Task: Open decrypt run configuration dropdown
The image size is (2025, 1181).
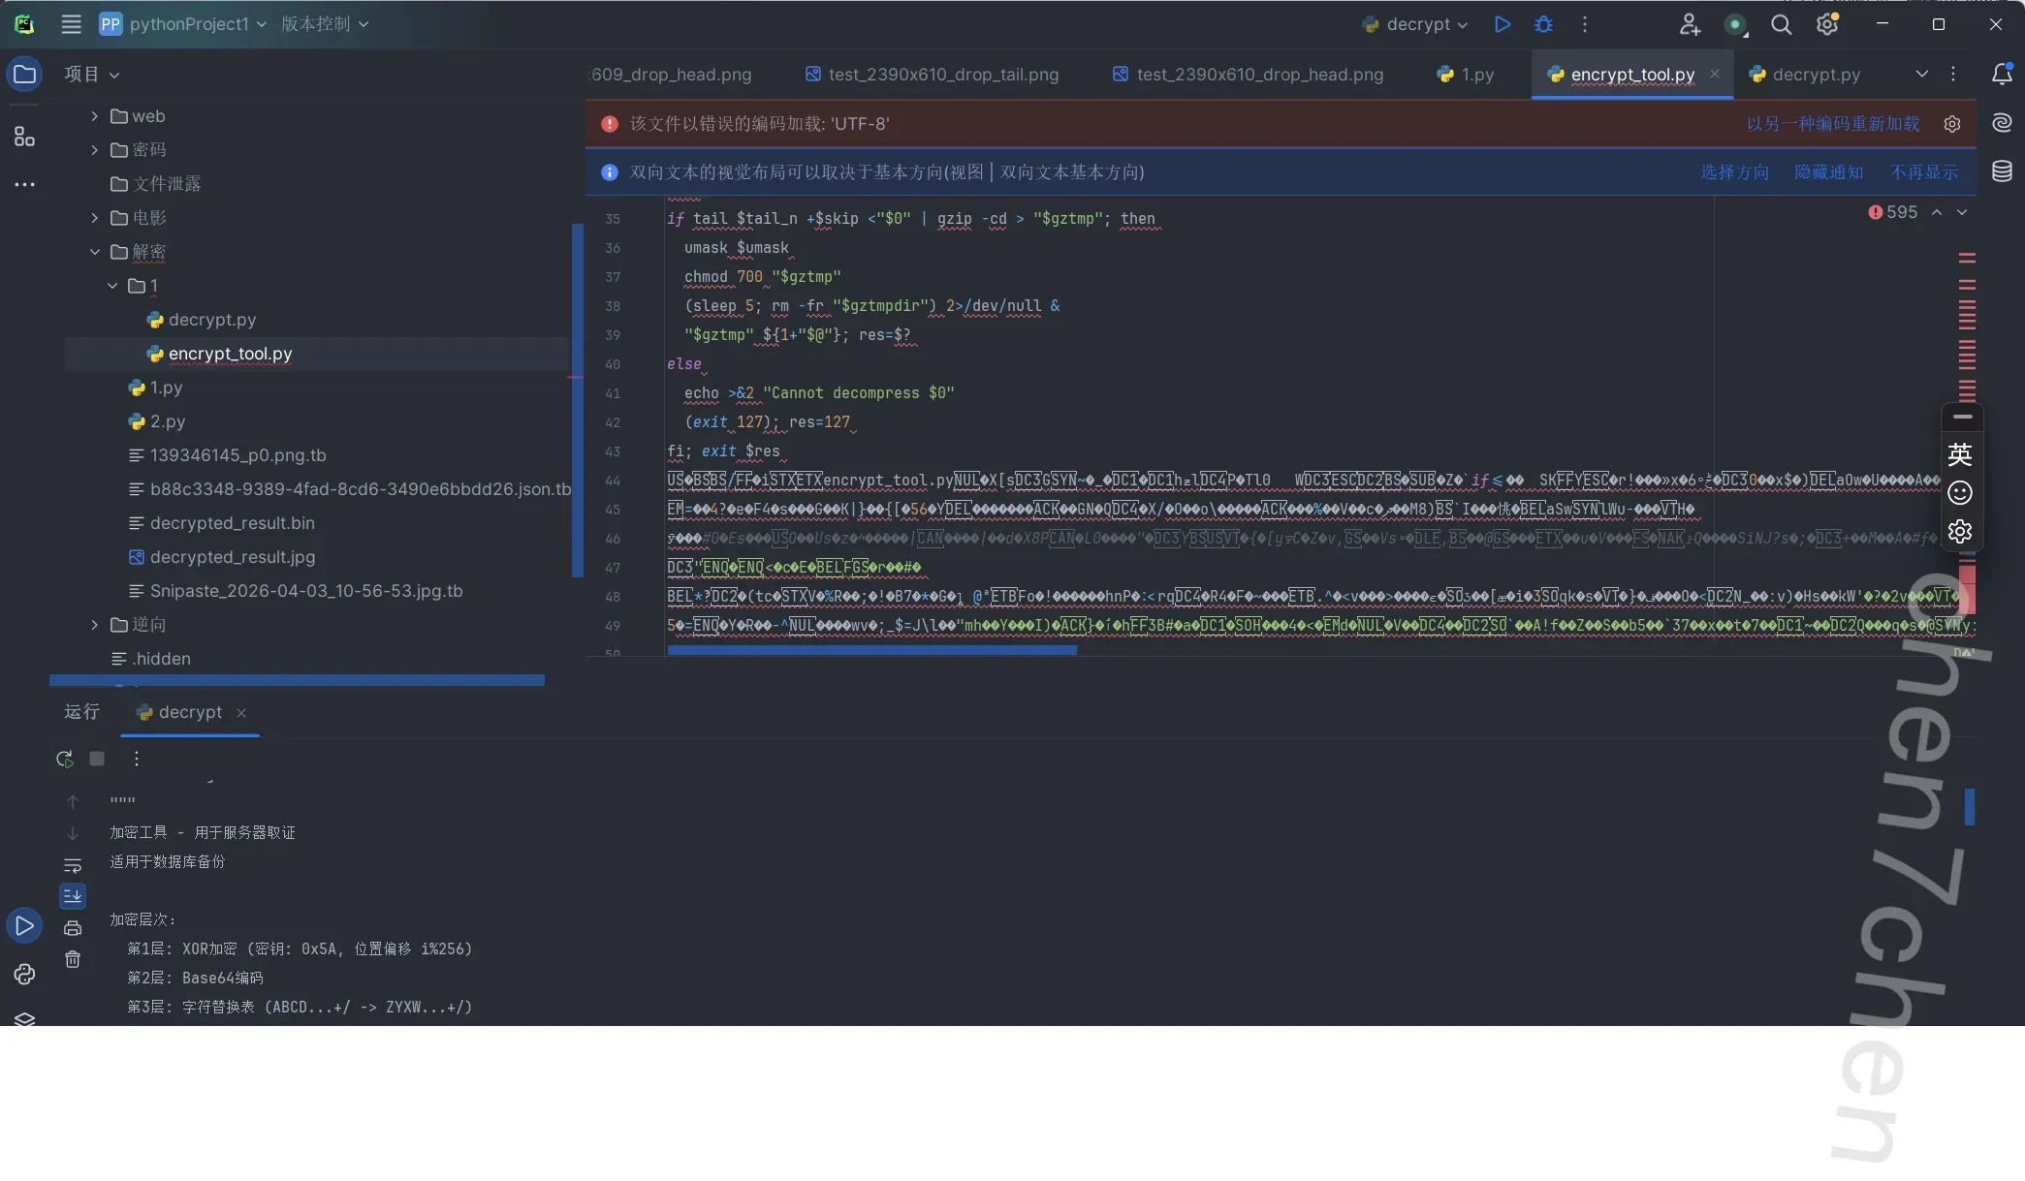Action: pos(1415,24)
